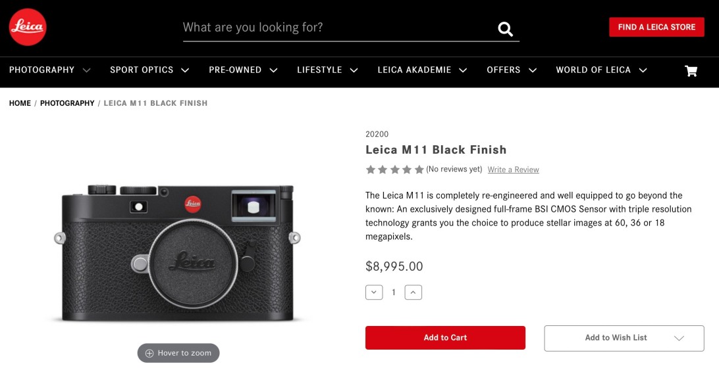This screenshot has height=372, width=719.
Task: Open the Leica Akademie menu
Action: click(x=422, y=70)
